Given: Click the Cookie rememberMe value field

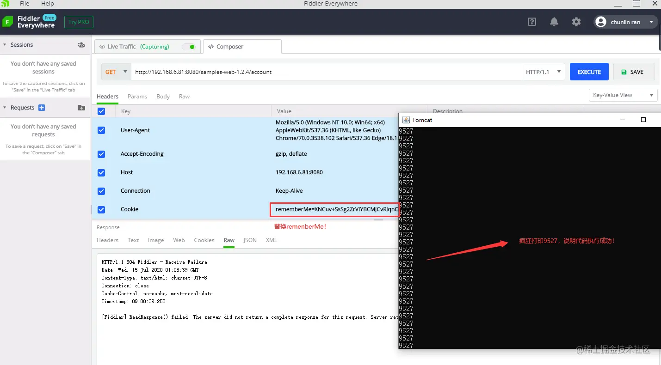Looking at the screenshot, I should (x=334, y=209).
